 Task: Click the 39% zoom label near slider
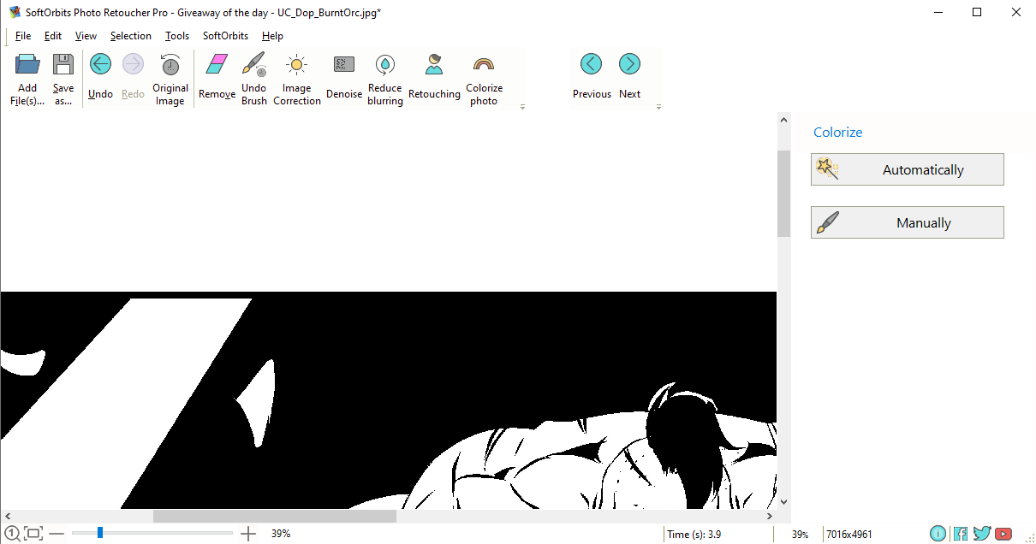(281, 534)
